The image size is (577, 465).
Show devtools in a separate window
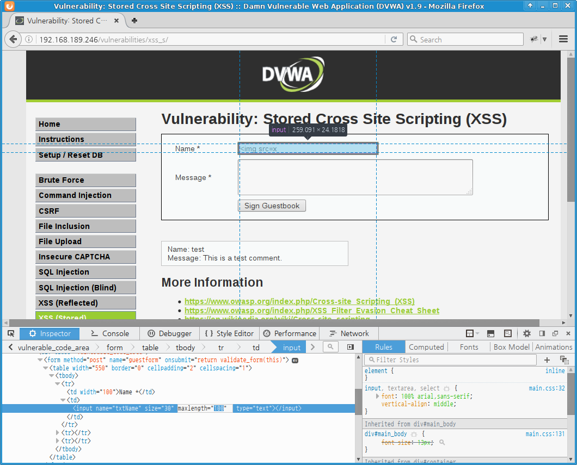tap(555, 333)
